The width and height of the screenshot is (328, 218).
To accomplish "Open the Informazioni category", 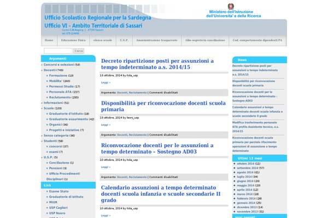I will coord(53,103).
